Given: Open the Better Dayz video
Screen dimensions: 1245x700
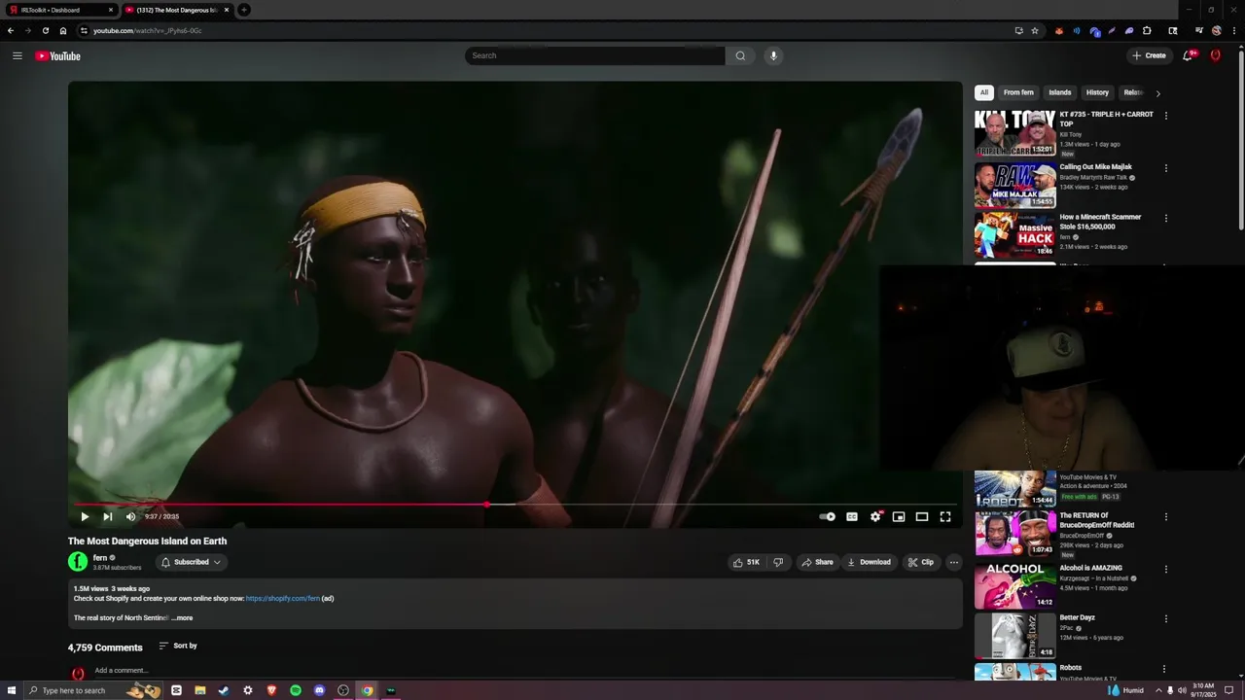Looking at the screenshot, I should [x=1015, y=636].
